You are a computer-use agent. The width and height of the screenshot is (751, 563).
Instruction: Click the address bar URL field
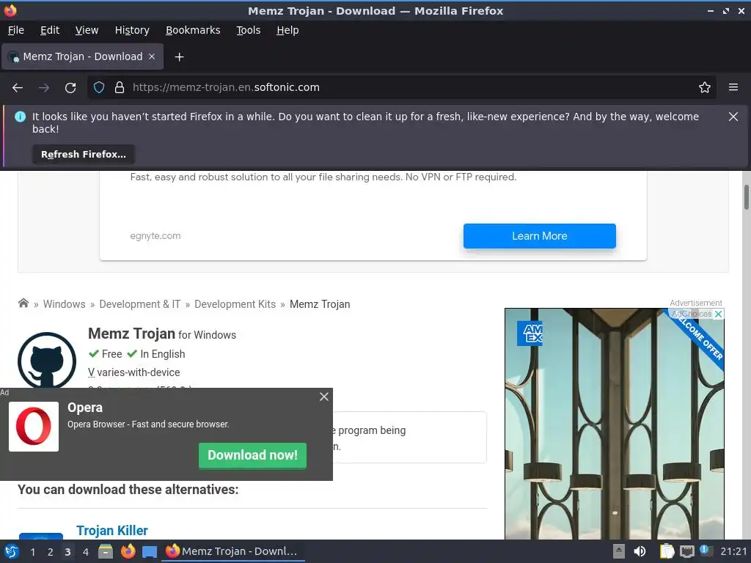[402, 88]
